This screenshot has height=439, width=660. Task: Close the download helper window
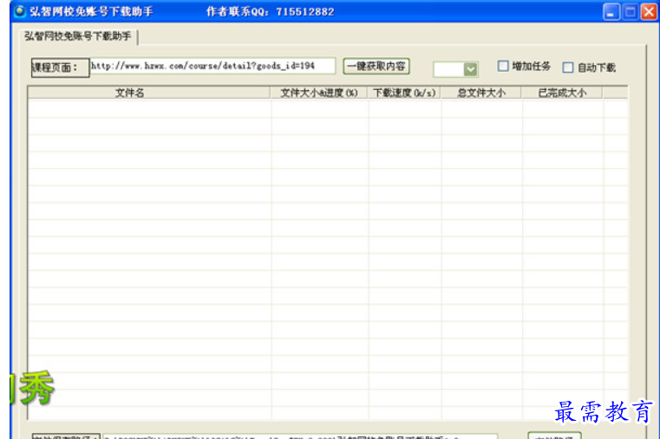649,12
